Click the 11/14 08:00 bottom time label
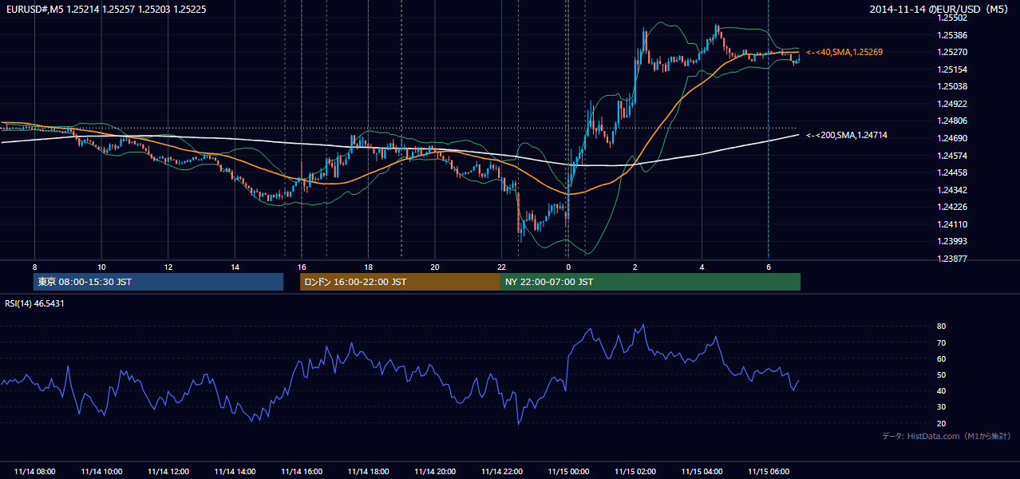This screenshot has width=1020, height=479. (34, 472)
